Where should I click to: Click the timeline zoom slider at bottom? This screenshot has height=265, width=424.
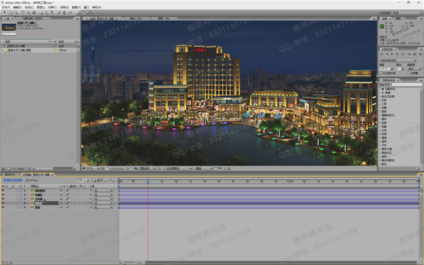coord(130,263)
